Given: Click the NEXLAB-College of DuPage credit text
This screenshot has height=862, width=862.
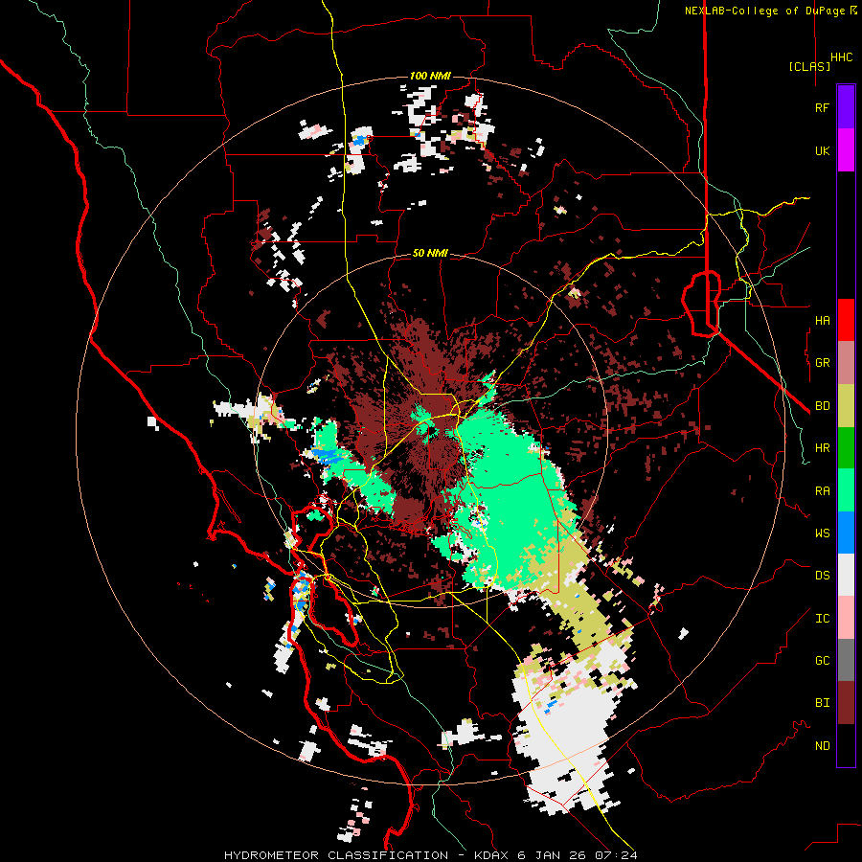Looking at the screenshot, I should 764,11.
